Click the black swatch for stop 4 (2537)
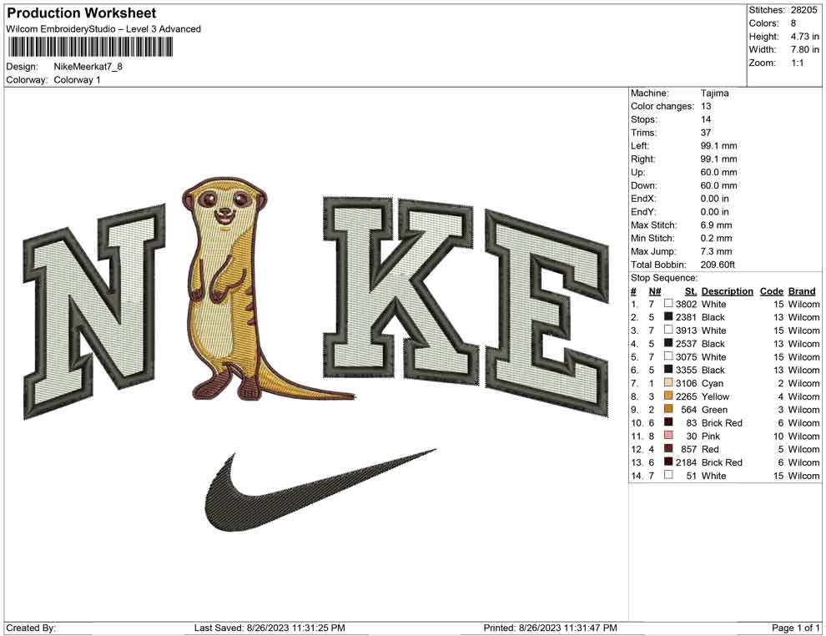The image size is (826, 636). 668,343
